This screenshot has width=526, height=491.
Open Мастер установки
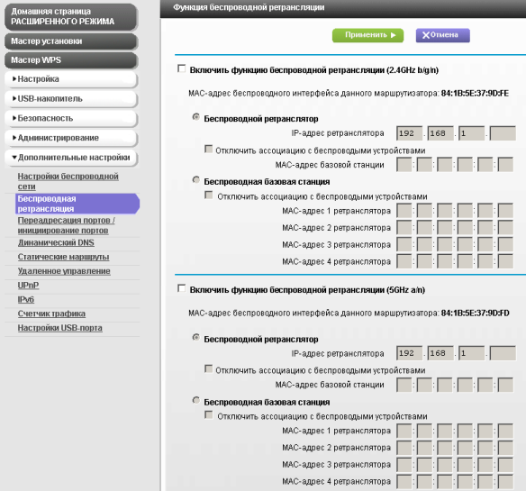[x=71, y=41]
